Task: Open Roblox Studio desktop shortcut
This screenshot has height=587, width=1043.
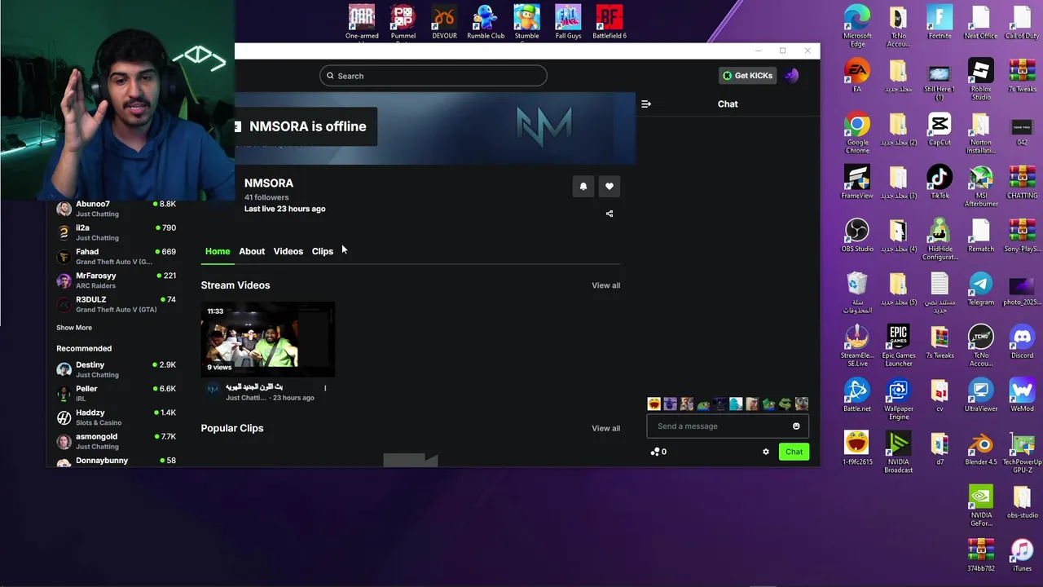Action: [x=981, y=80]
